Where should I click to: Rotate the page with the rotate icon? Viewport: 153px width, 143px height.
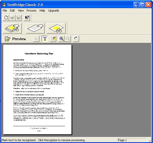click(76, 39)
